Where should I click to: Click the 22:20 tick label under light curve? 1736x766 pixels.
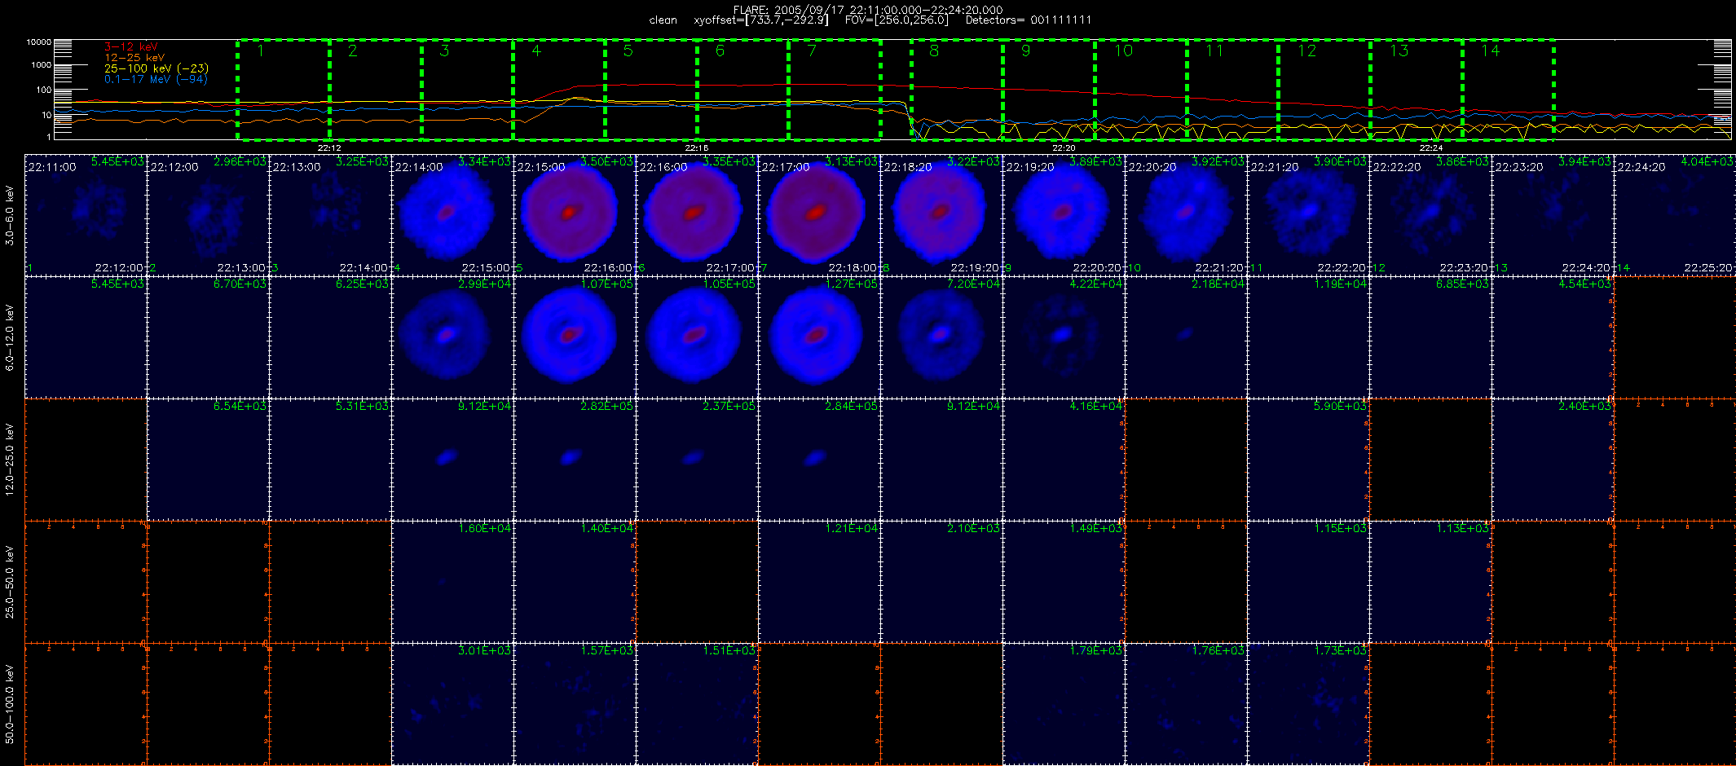(1064, 147)
